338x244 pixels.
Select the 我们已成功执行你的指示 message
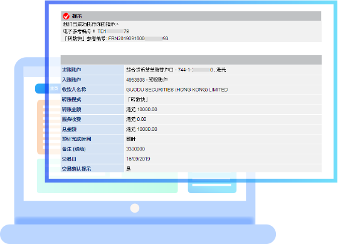pos(91,24)
